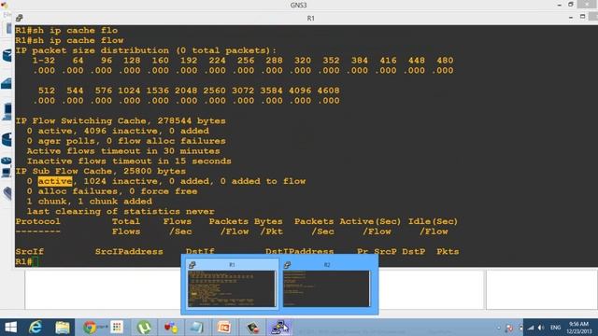Select the add link tool in GNS3 sidebar
598x336 pixels.
click(x=7, y=193)
